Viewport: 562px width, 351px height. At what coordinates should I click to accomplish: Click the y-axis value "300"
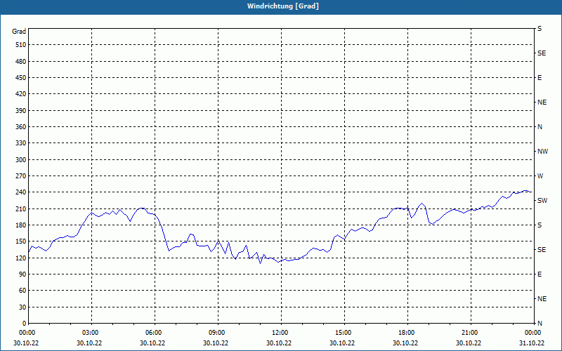click(x=21, y=160)
